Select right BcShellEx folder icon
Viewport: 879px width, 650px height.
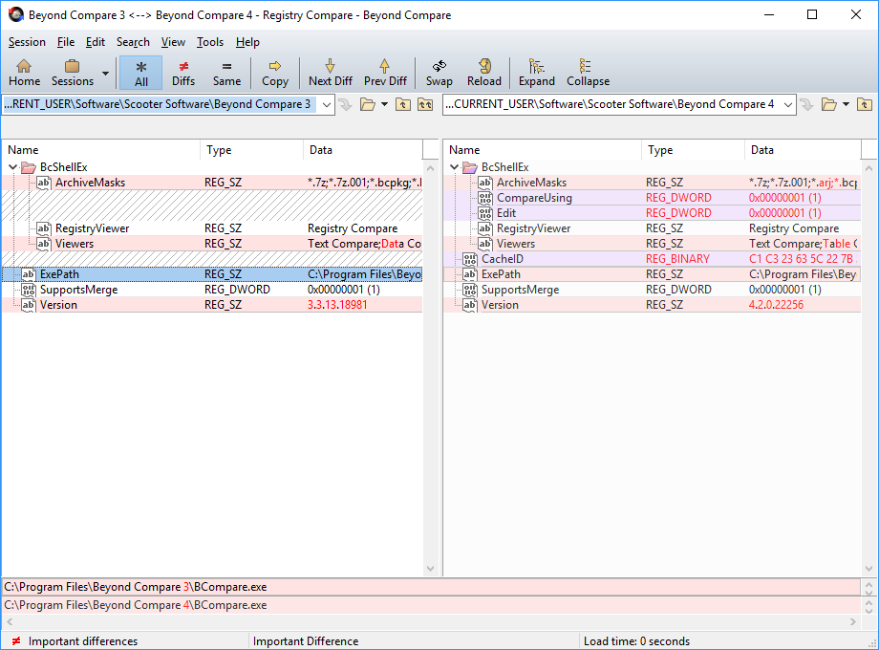pos(470,167)
